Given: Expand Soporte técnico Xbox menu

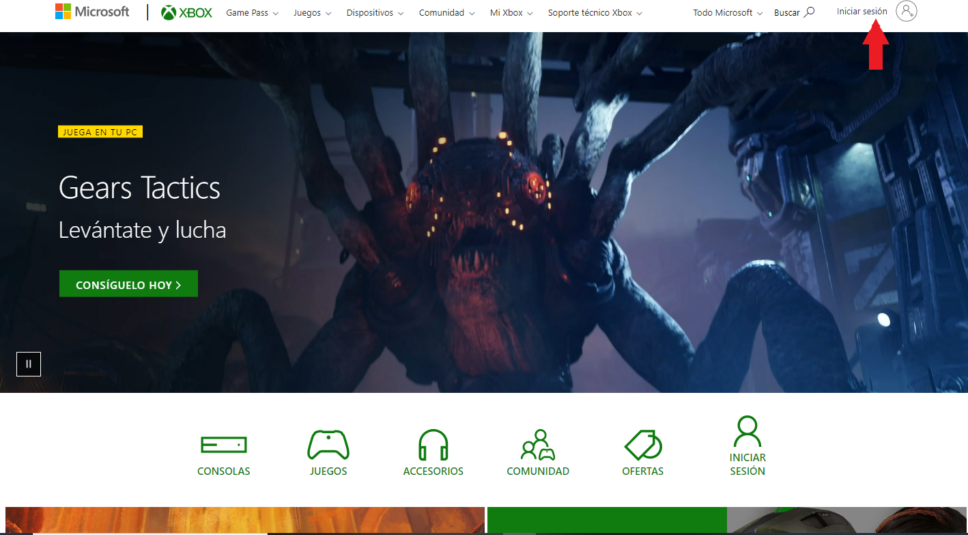Looking at the screenshot, I should click(x=595, y=13).
